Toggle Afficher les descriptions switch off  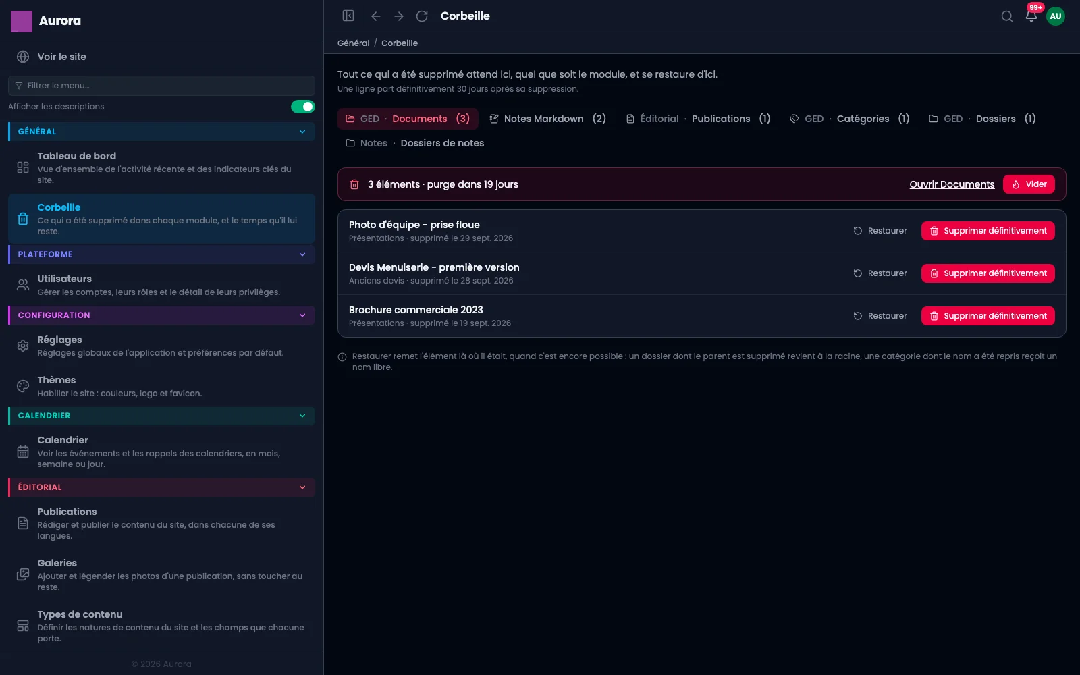[303, 107]
